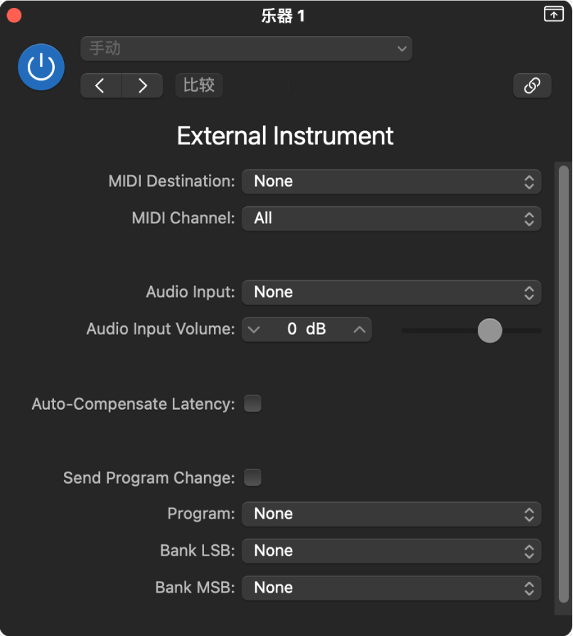Click the 乐器 1 window title
Image resolution: width=573 pixels, height=636 pixels.
coord(283,16)
